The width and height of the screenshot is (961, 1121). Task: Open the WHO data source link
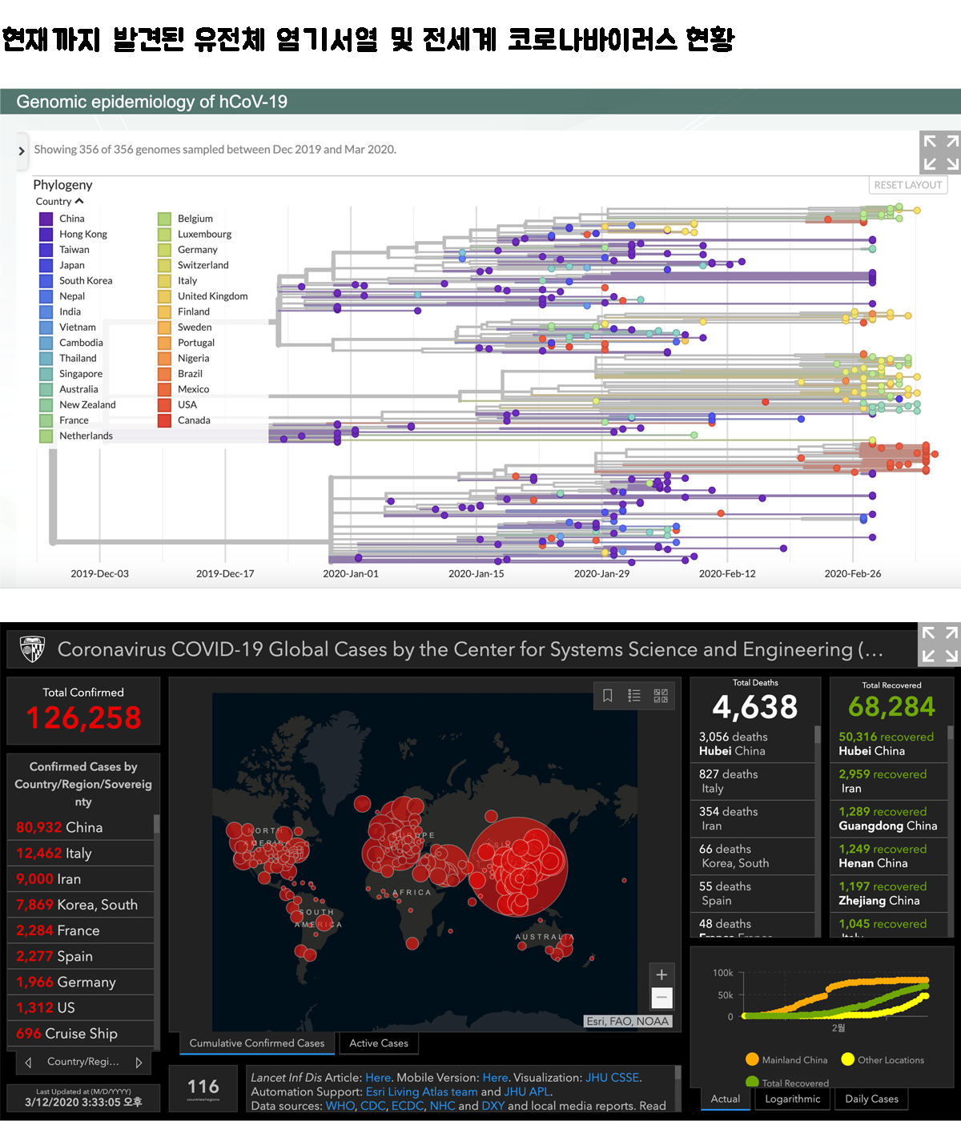point(340,1106)
